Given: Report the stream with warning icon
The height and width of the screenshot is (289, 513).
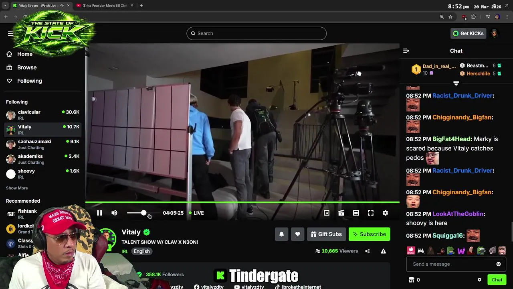Looking at the screenshot, I should point(383,251).
